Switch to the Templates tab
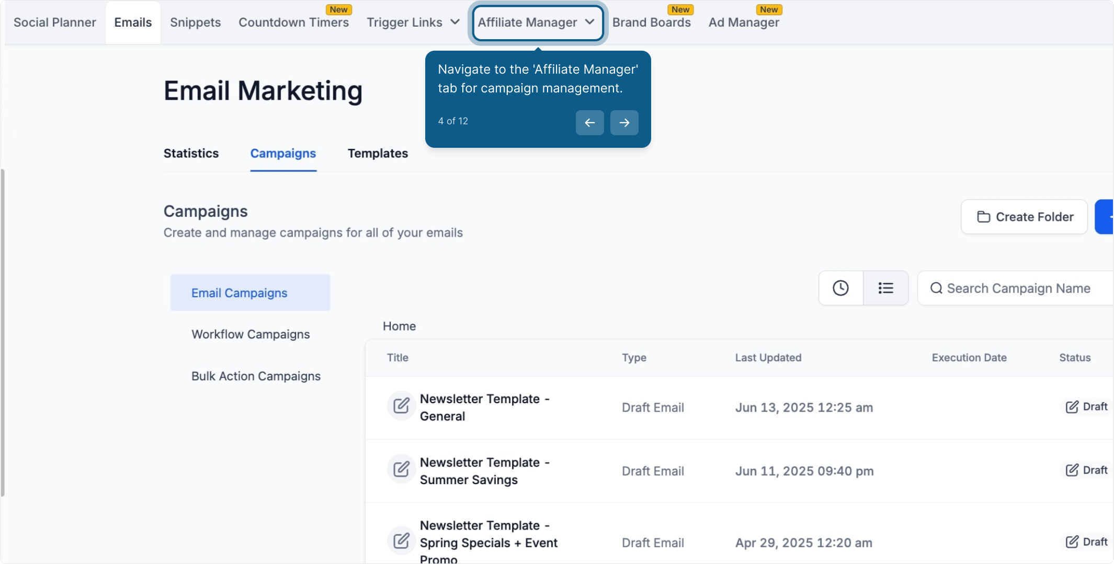The height and width of the screenshot is (564, 1114). tap(378, 154)
